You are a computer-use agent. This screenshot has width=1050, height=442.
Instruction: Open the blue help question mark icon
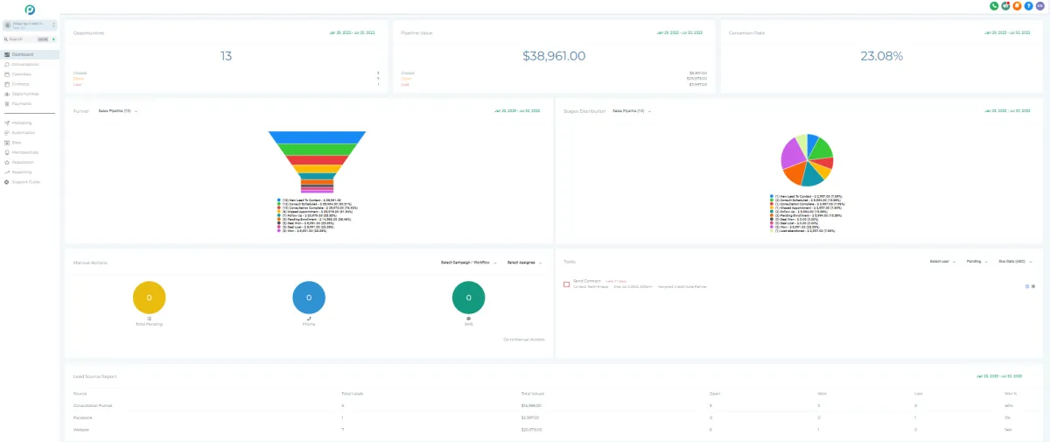click(x=1028, y=6)
